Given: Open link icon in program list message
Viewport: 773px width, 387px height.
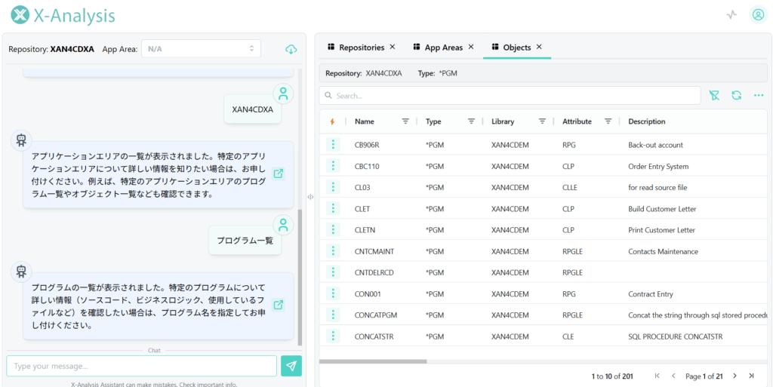Looking at the screenshot, I should [x=279, y=305].
